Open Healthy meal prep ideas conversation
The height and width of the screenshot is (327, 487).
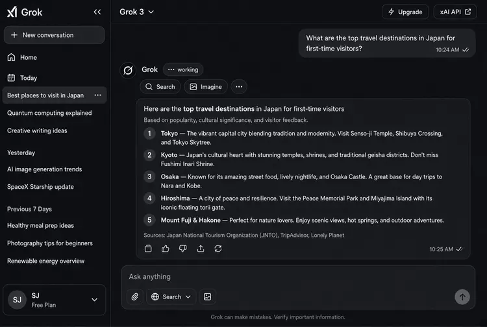click(40, 226)
